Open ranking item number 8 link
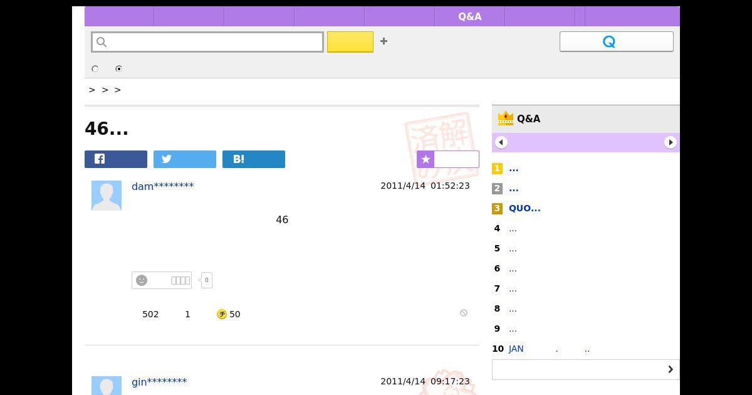 [513, 309]
